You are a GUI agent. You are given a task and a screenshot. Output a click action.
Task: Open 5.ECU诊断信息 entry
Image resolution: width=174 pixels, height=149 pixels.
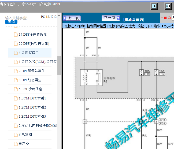click(x=31, y=89)
